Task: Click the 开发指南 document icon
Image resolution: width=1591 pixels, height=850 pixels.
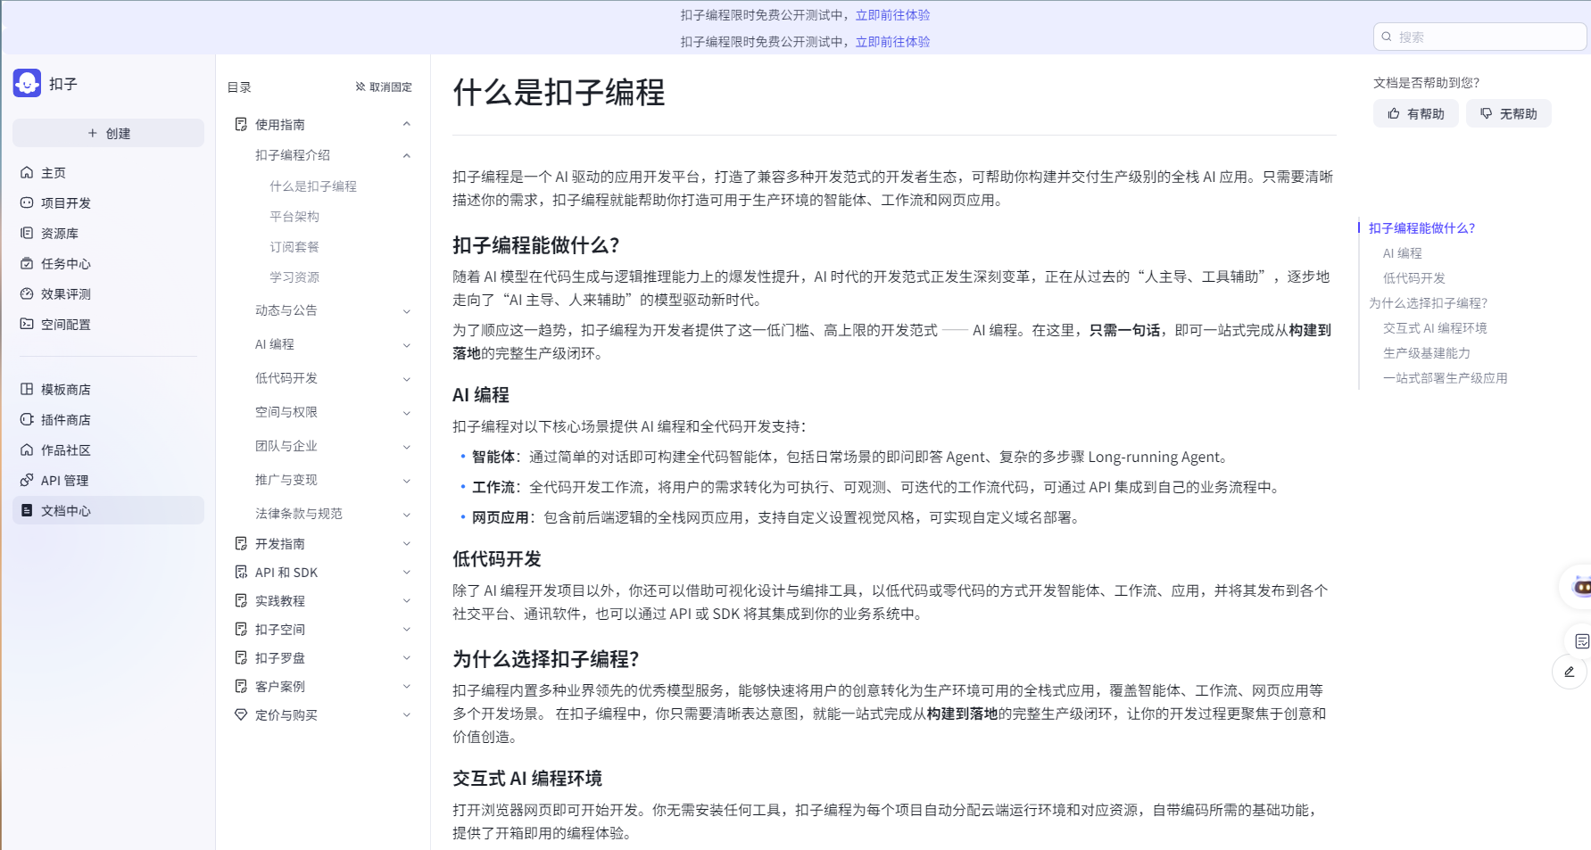Action: click(241, 543)
